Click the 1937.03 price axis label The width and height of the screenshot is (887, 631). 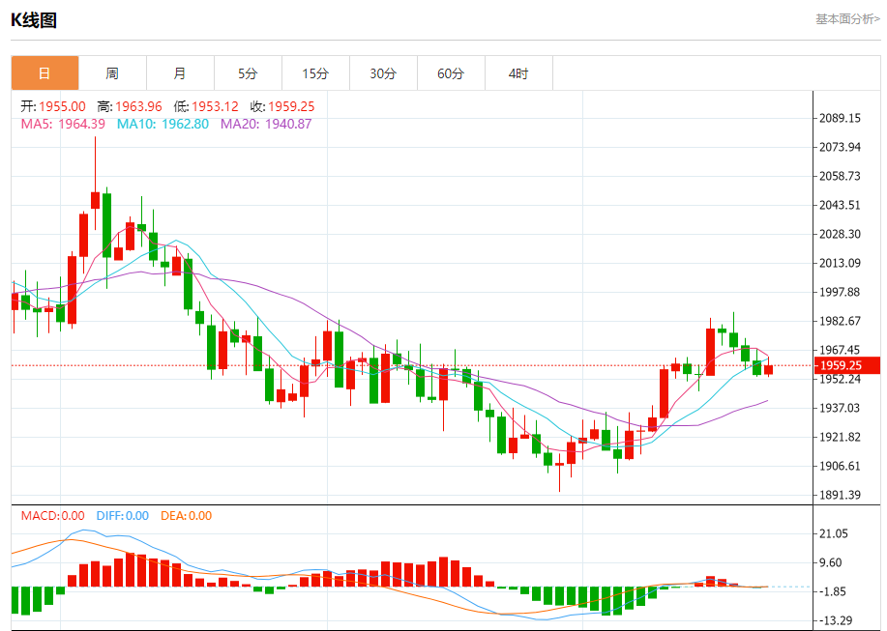click(x=840, y=408)
